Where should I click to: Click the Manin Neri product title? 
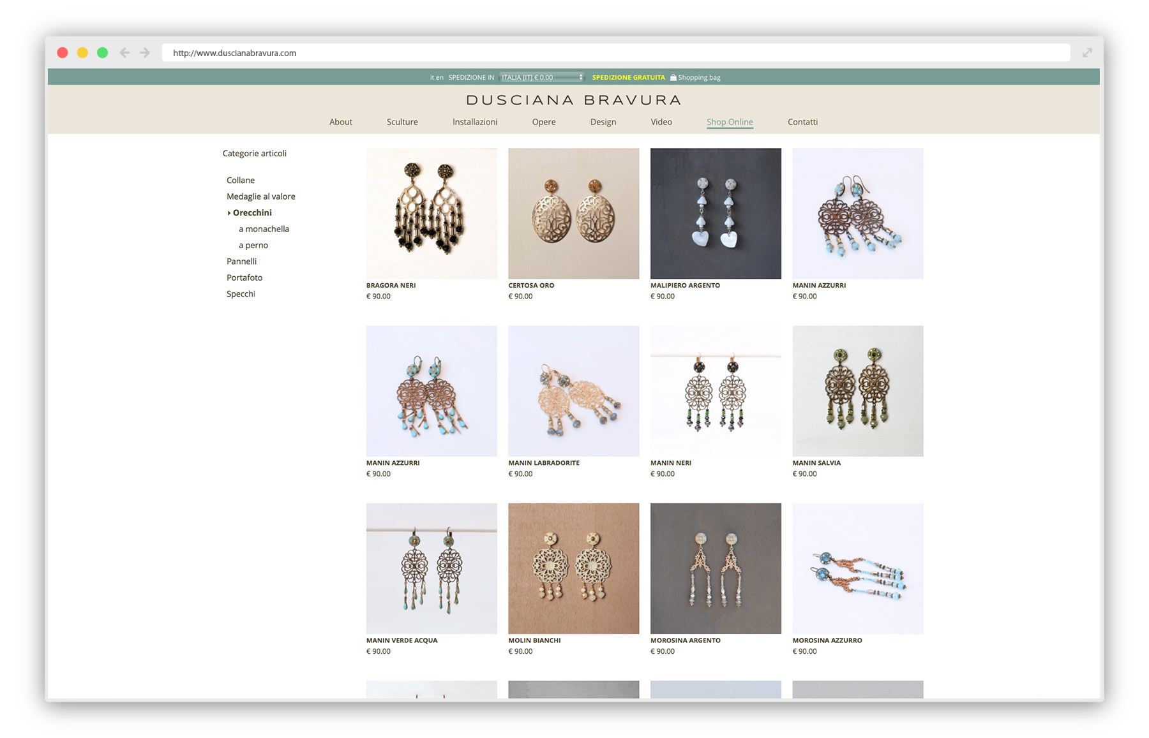(x=671, y=463)
